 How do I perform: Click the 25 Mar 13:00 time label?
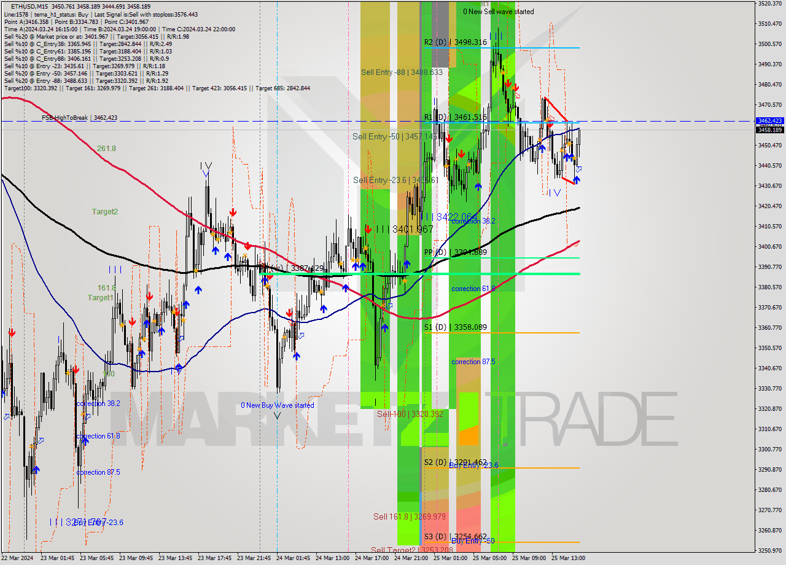click(568, 558)
